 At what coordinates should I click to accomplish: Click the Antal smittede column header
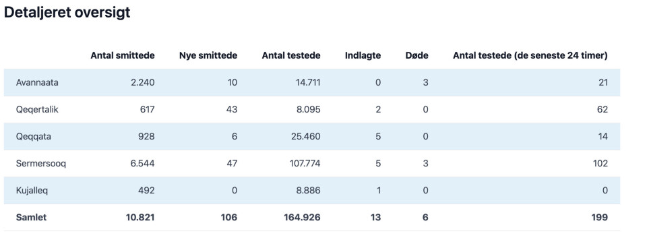[x=123, y=55]
